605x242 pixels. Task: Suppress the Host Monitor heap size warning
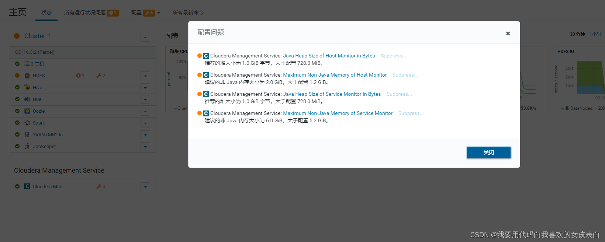pyautogui.click(x=393, y=56)
